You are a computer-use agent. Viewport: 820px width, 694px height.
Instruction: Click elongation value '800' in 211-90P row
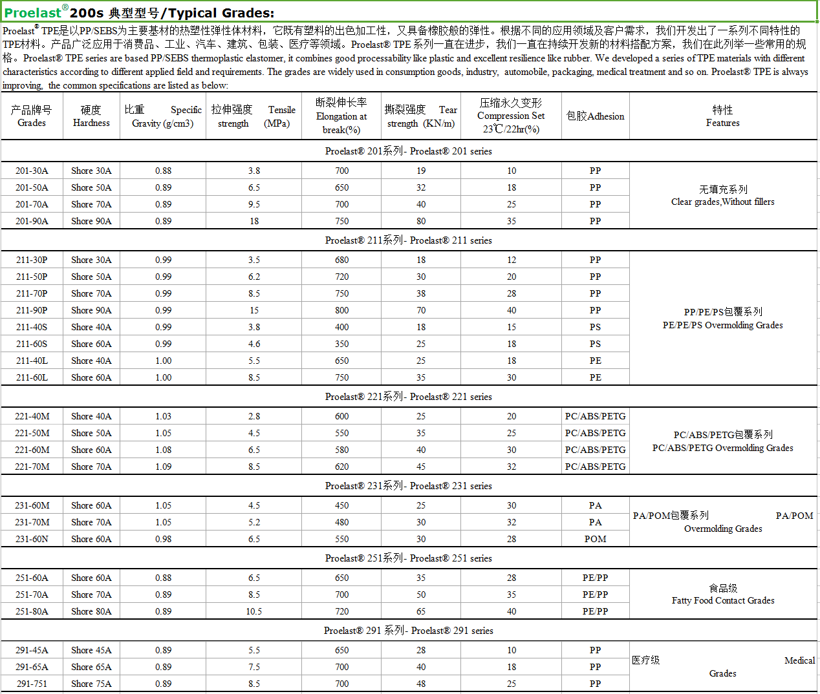tap(341, 310)
